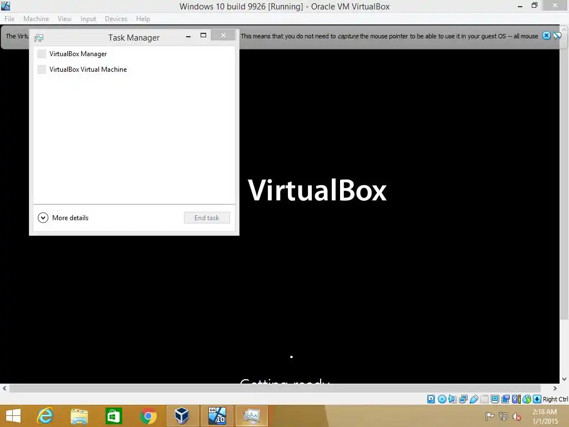
Task: Launch Google Chrome from taskbar
Action: (148, 416)
